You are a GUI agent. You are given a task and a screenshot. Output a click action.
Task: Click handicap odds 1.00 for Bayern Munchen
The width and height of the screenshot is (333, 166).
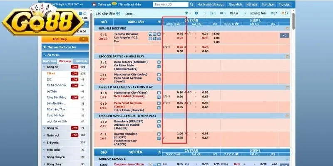tap(180, 134)
